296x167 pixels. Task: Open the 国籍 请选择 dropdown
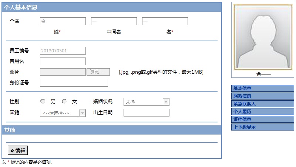[x=63, y=113]
